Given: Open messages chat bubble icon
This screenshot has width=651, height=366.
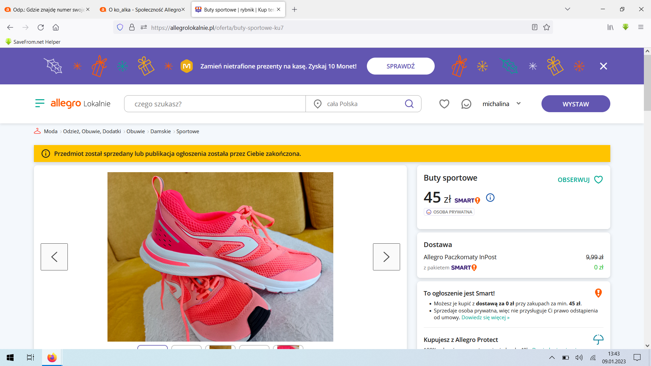Looking at the screenshot, I should pos(466,104).
